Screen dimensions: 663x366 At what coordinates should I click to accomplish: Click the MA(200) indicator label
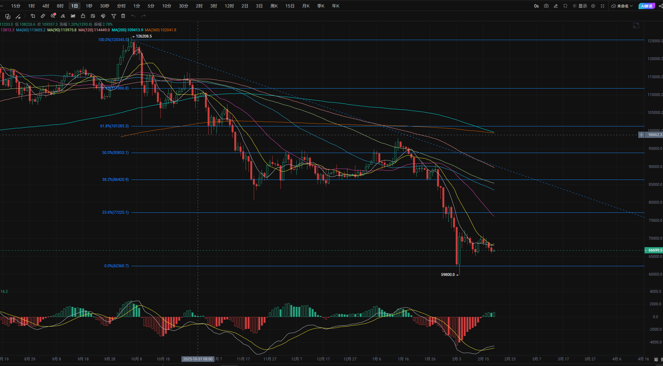tap(127, 30)
